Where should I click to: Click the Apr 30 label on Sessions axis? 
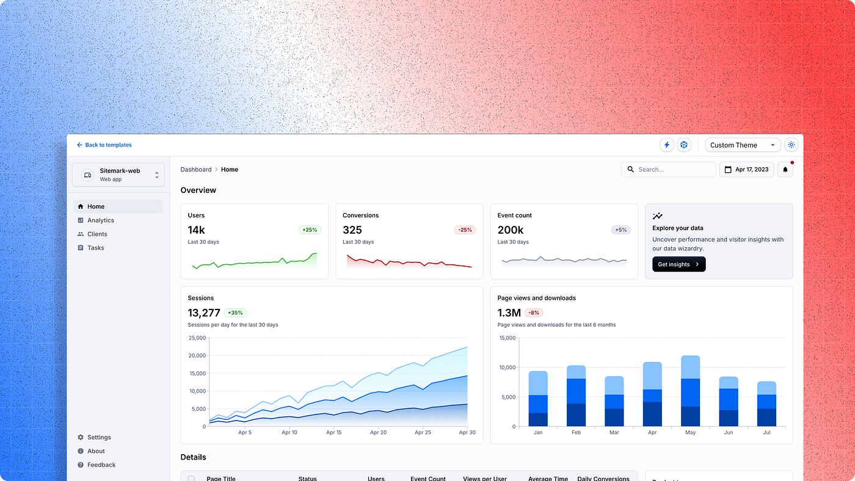tap(467, 432)
